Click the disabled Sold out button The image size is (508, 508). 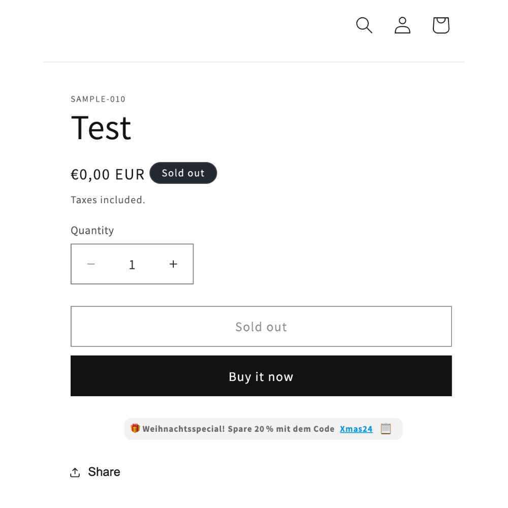[261, 326]
